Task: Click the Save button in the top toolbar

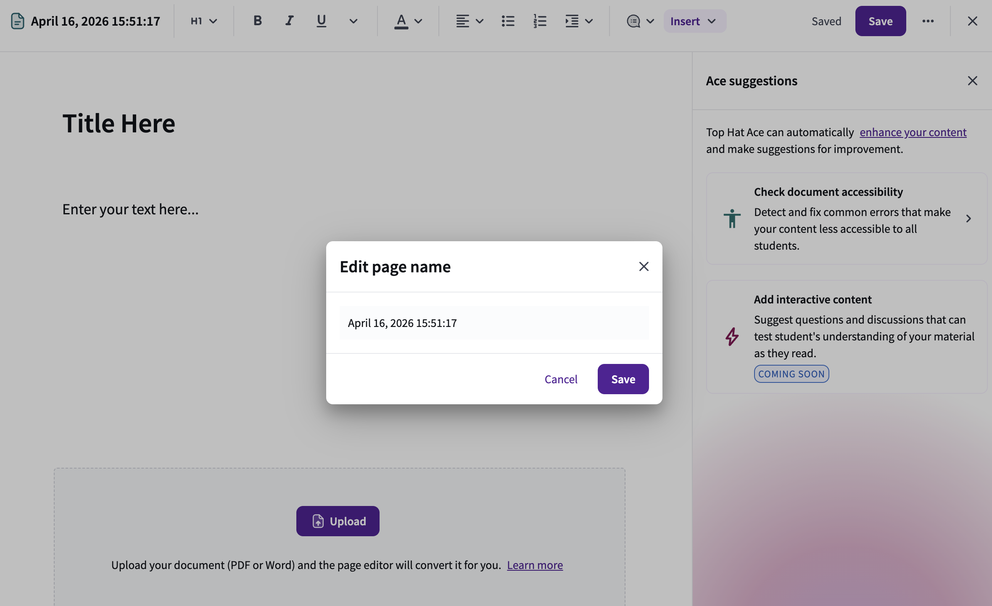Action: (x=881, y=21)
